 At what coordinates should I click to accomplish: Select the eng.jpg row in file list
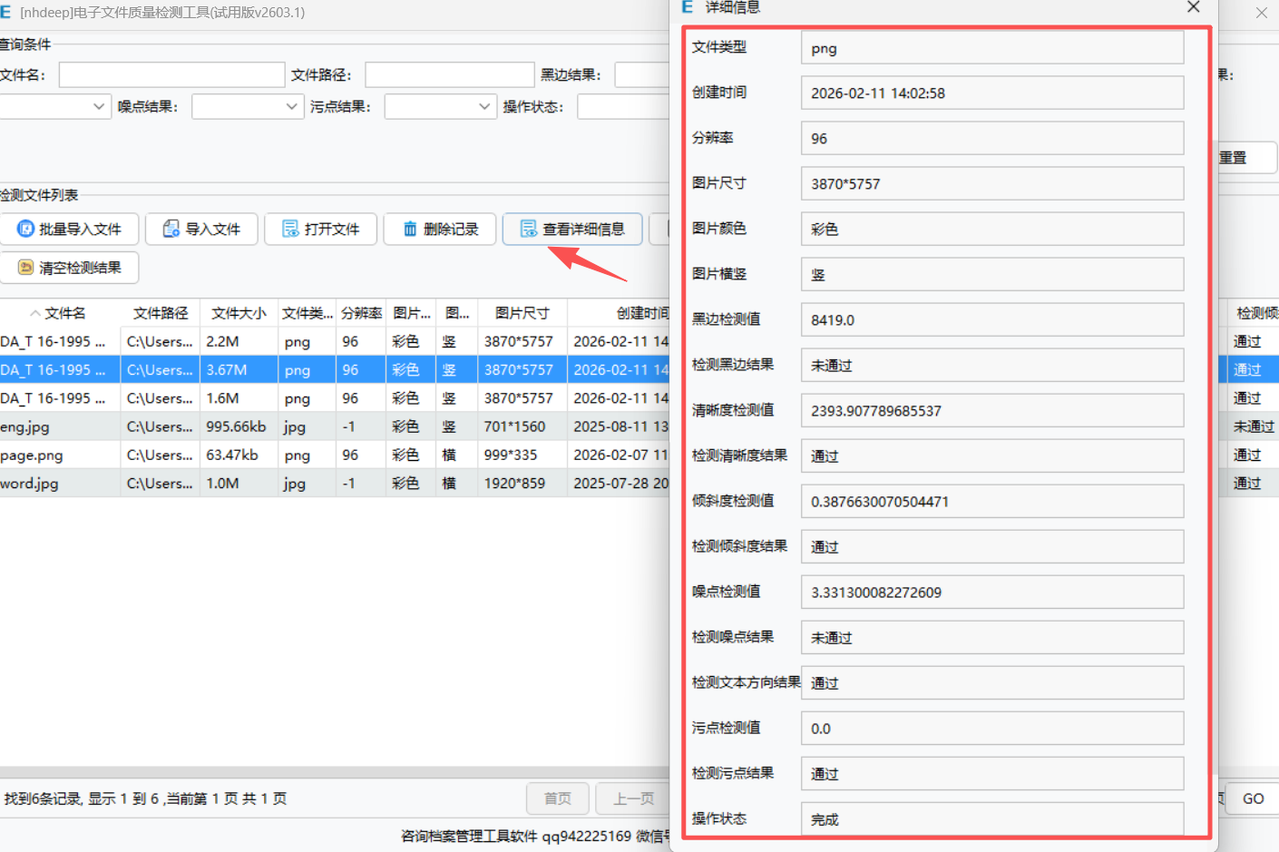pos(54,426)
